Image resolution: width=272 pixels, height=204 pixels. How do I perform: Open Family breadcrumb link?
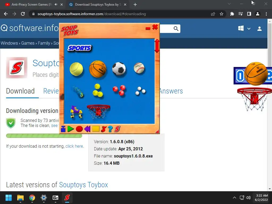tap(44, 43)
